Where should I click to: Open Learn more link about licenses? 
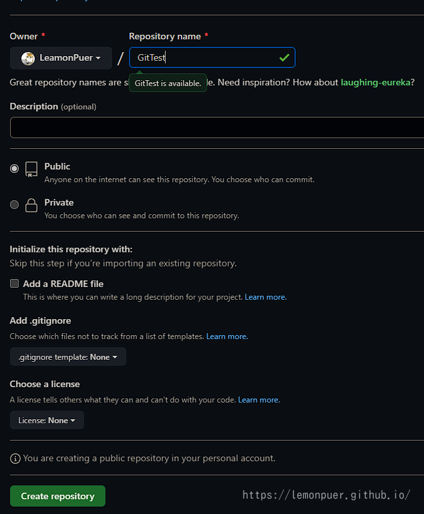tap(259, 400)
